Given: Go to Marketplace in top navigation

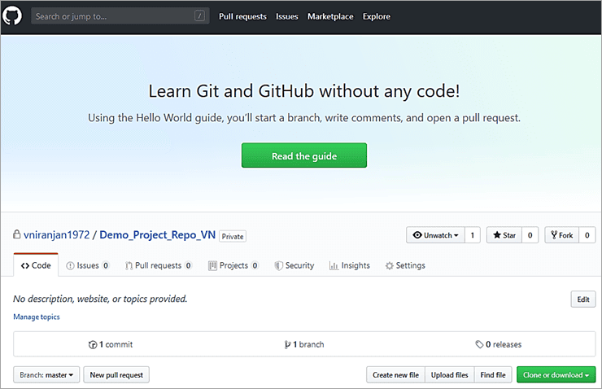Looking at the screenshot, I should 330,16.
